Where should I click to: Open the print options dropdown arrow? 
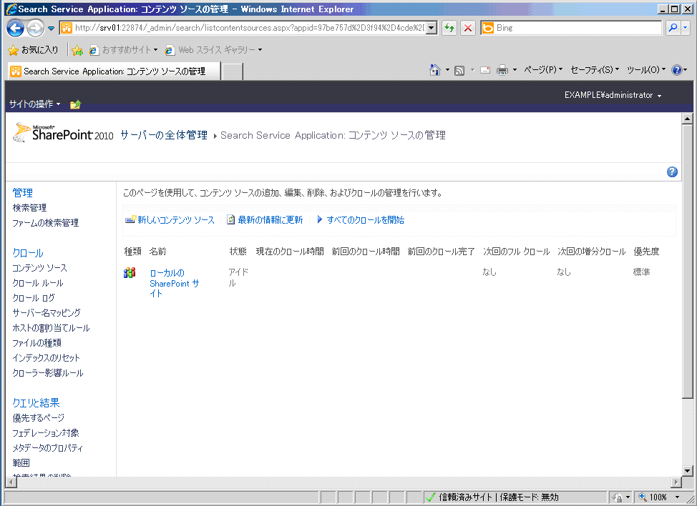tap(515, 70)
